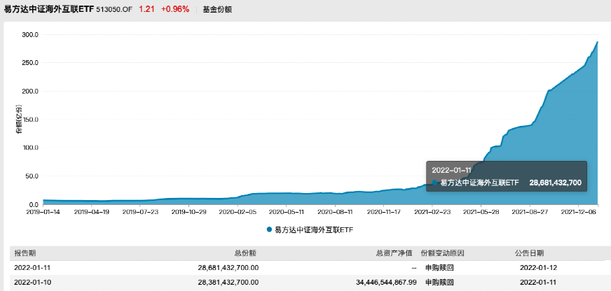Click y-axis label 150.0
The width and height of the screenshot is (611, 291).
click(x=30, y=120)
